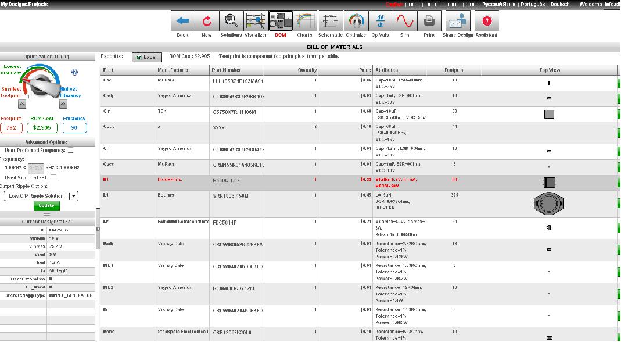621x342 pixels.
Task: Select the Charts toolbar icon
Action: point(305,22)
